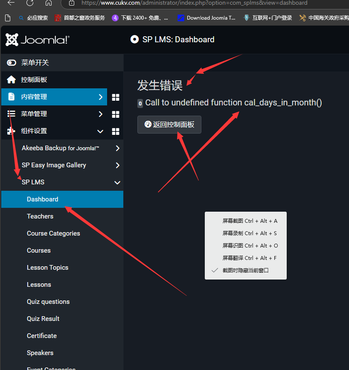The height and width of the screenshot is (370, 349).
Task: Open the Courses link in sidebar
Action: click(39, 251)
